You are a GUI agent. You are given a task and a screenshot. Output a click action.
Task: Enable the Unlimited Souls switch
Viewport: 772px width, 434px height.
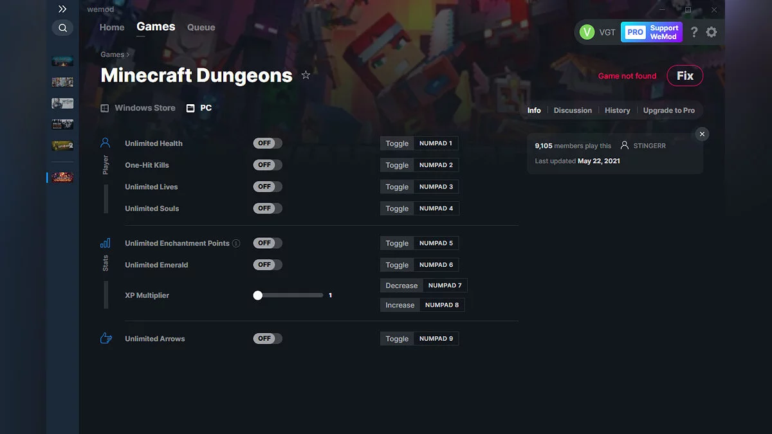pyautogui.click(x=268, y=208)
